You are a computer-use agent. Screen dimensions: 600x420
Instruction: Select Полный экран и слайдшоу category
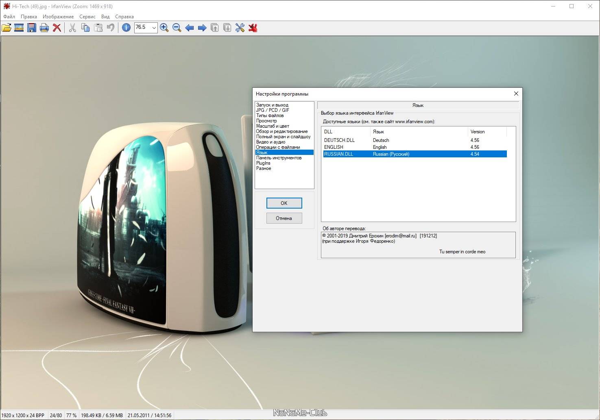284,137
